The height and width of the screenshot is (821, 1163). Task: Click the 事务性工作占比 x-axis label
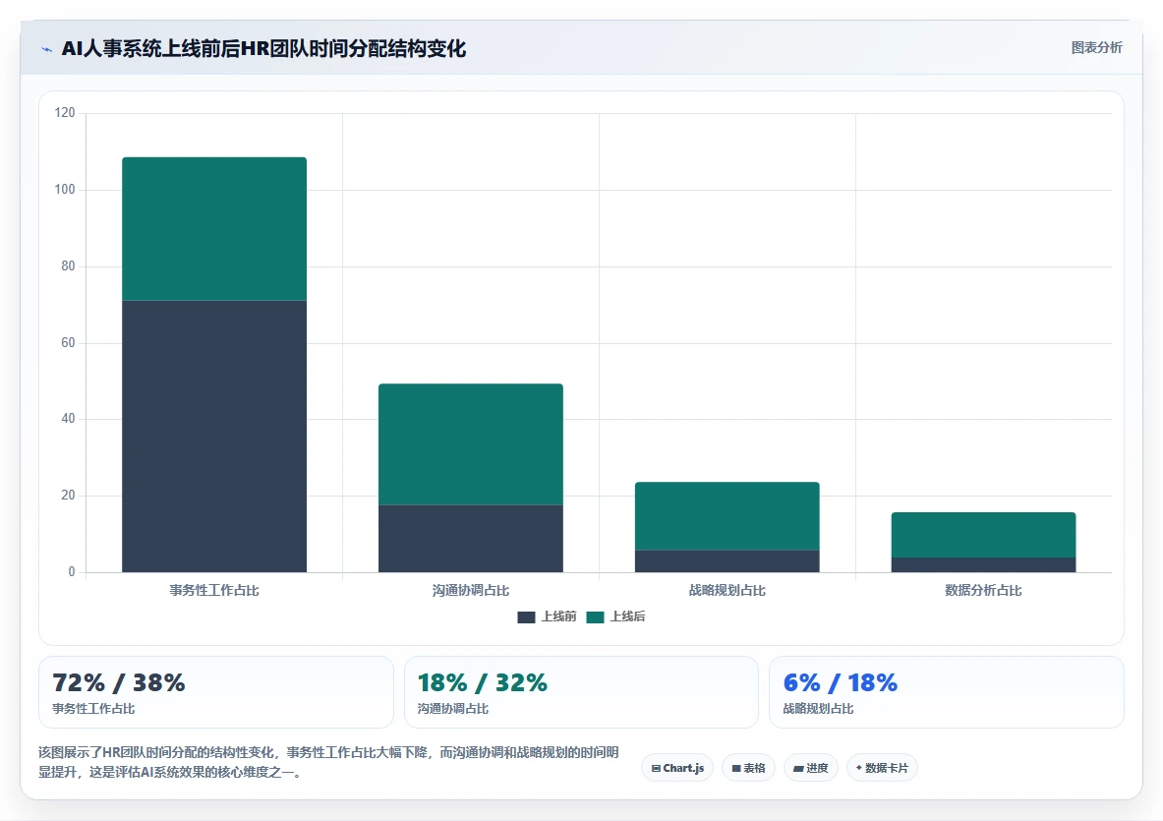[214, 590]
